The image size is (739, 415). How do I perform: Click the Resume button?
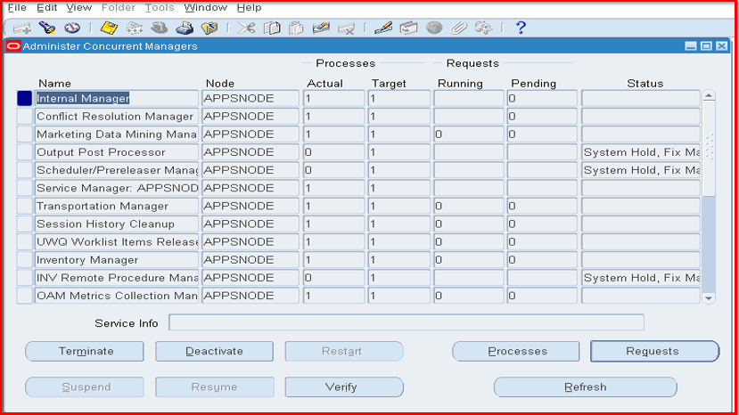point(215,387)
